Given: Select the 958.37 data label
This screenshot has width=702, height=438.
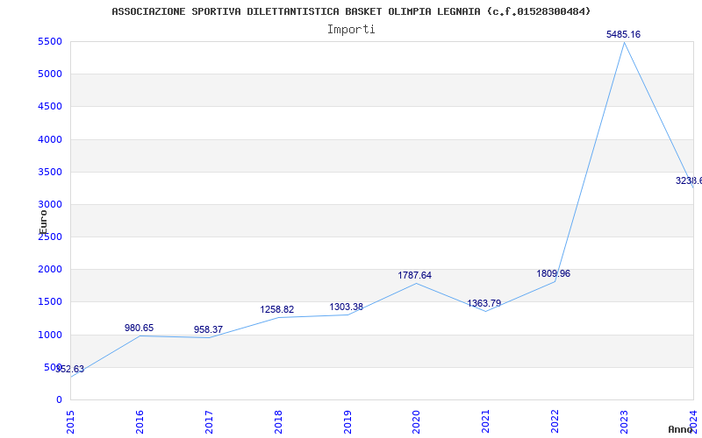Looking at the screenshot, I should (x=208, y=330).
